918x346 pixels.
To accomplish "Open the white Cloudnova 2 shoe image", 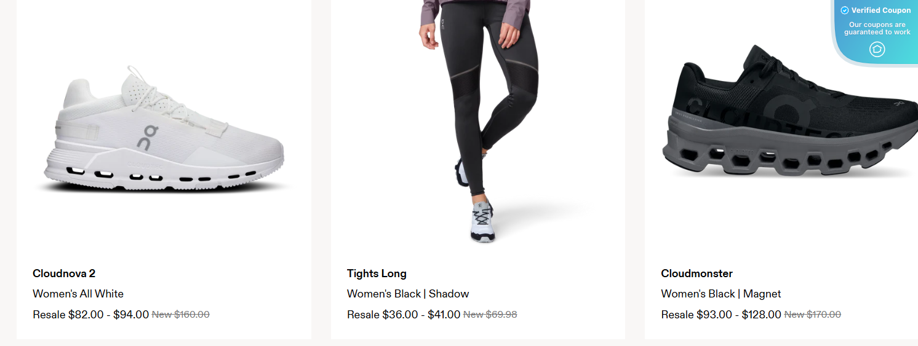I will click(x=164, y=132).
